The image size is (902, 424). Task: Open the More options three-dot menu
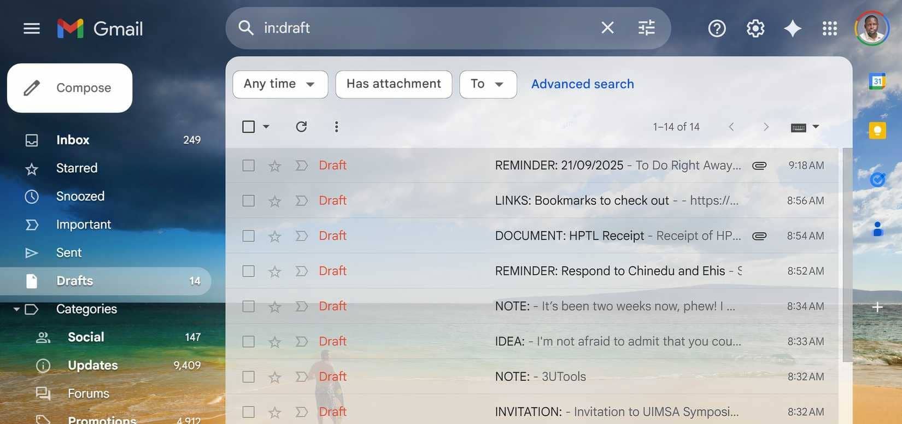pyautogui.click(x=336, y=127)
